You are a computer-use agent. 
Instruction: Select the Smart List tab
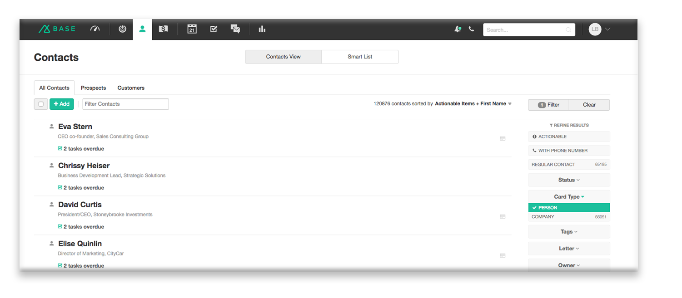360,57
